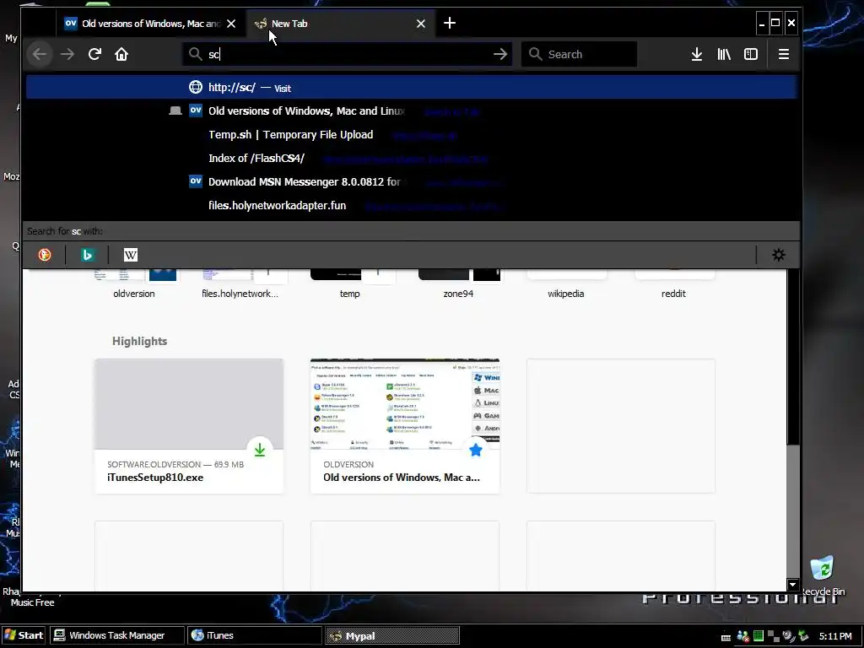
Task: Click green download icon on iTunesSetup card
Action: point(260,450)
